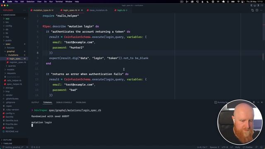This screenshot has height=149, width=265.
Task: Expand the db folder
Action: pyautogui.click(x=7, y=29)
